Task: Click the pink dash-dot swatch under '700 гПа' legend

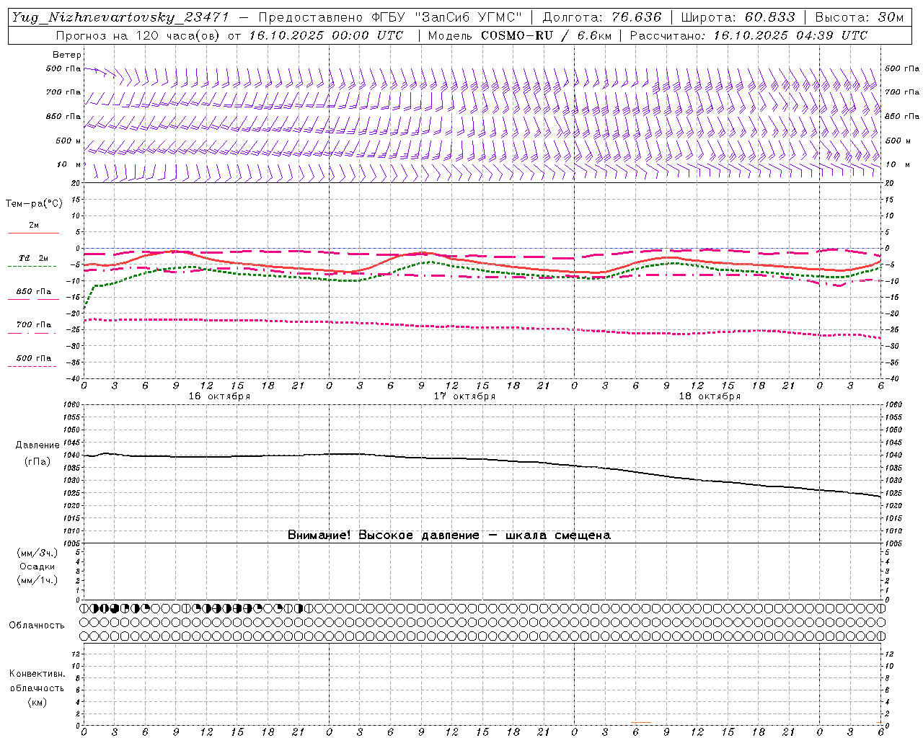Action: 32,333
